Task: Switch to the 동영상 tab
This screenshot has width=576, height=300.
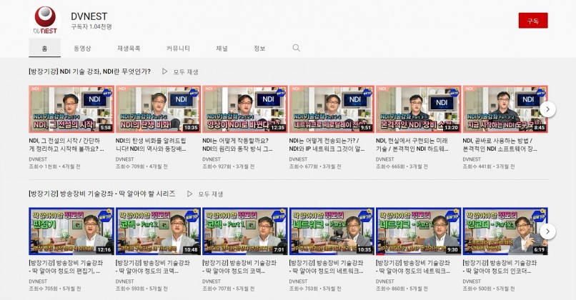Action: 82,49
